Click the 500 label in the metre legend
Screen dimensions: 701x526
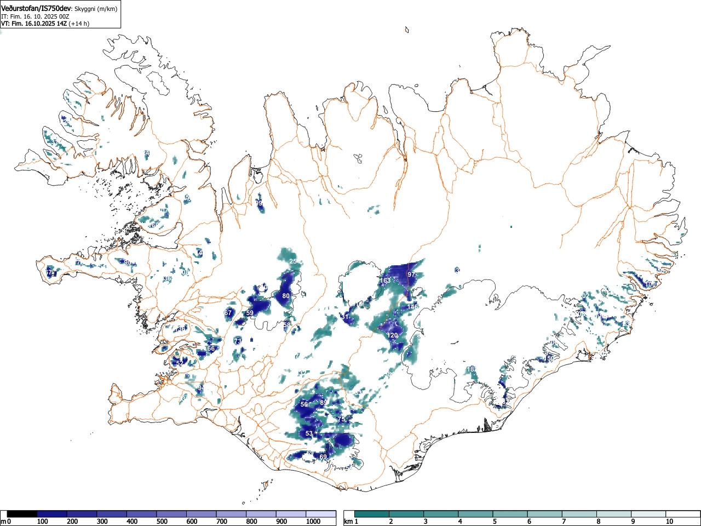(x=162, y=522)
